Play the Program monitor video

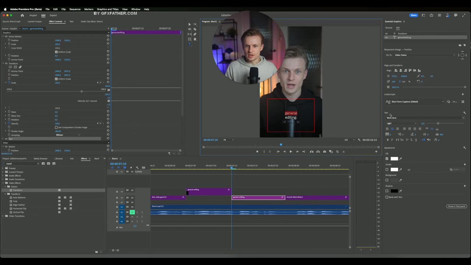tap(291, 152)
